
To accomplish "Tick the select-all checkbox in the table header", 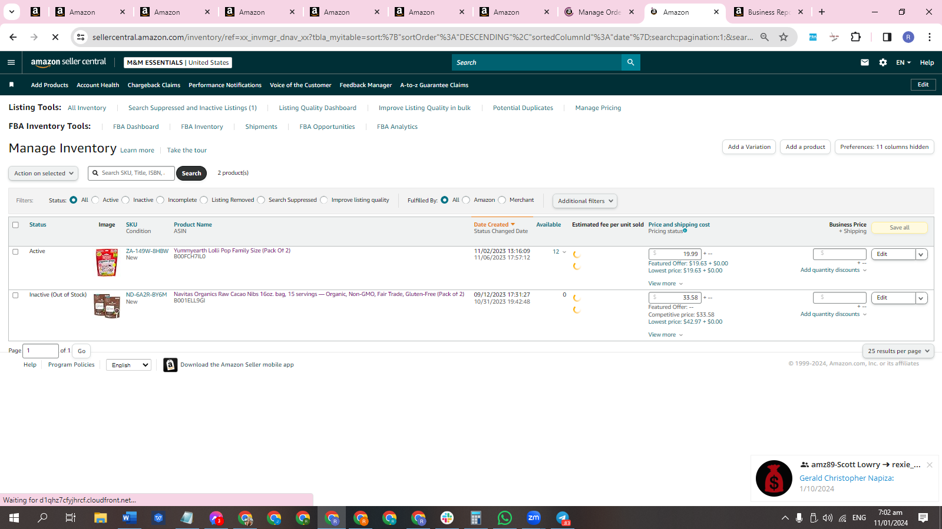I will point(15,225).
